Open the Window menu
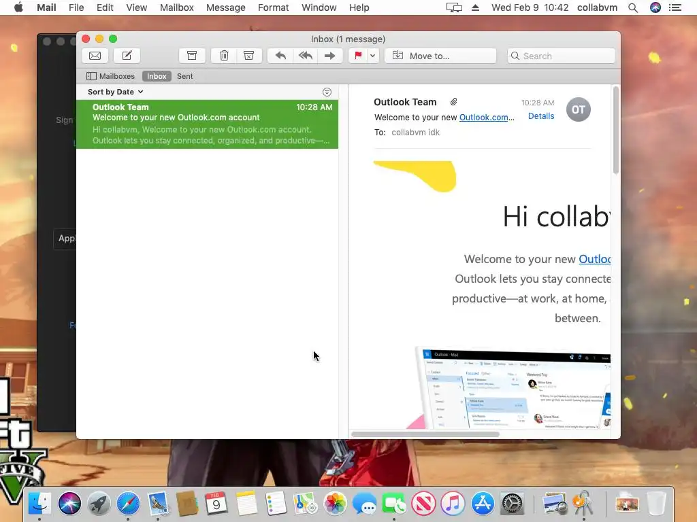This screenshot has width=697, height=522. coord(319,7)
